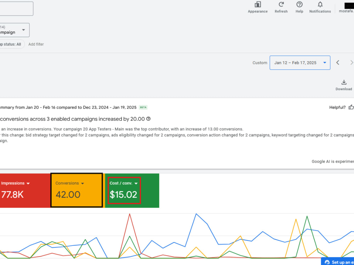Click the thumbs up Helpful icon
The width and height of the screenshot is (354, 265).
(x=351, y=107)
